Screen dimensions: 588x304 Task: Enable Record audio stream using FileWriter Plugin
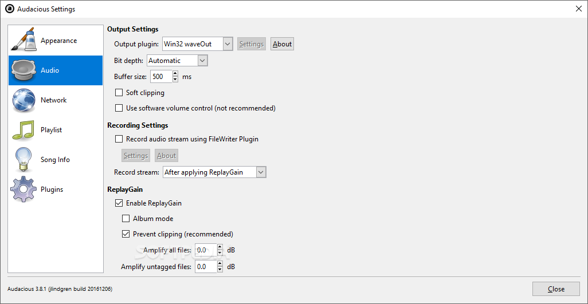[x=119, y=139]
